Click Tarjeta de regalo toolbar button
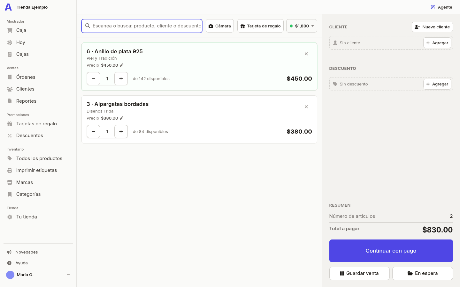Screen dimensions: 460x287 260,26
